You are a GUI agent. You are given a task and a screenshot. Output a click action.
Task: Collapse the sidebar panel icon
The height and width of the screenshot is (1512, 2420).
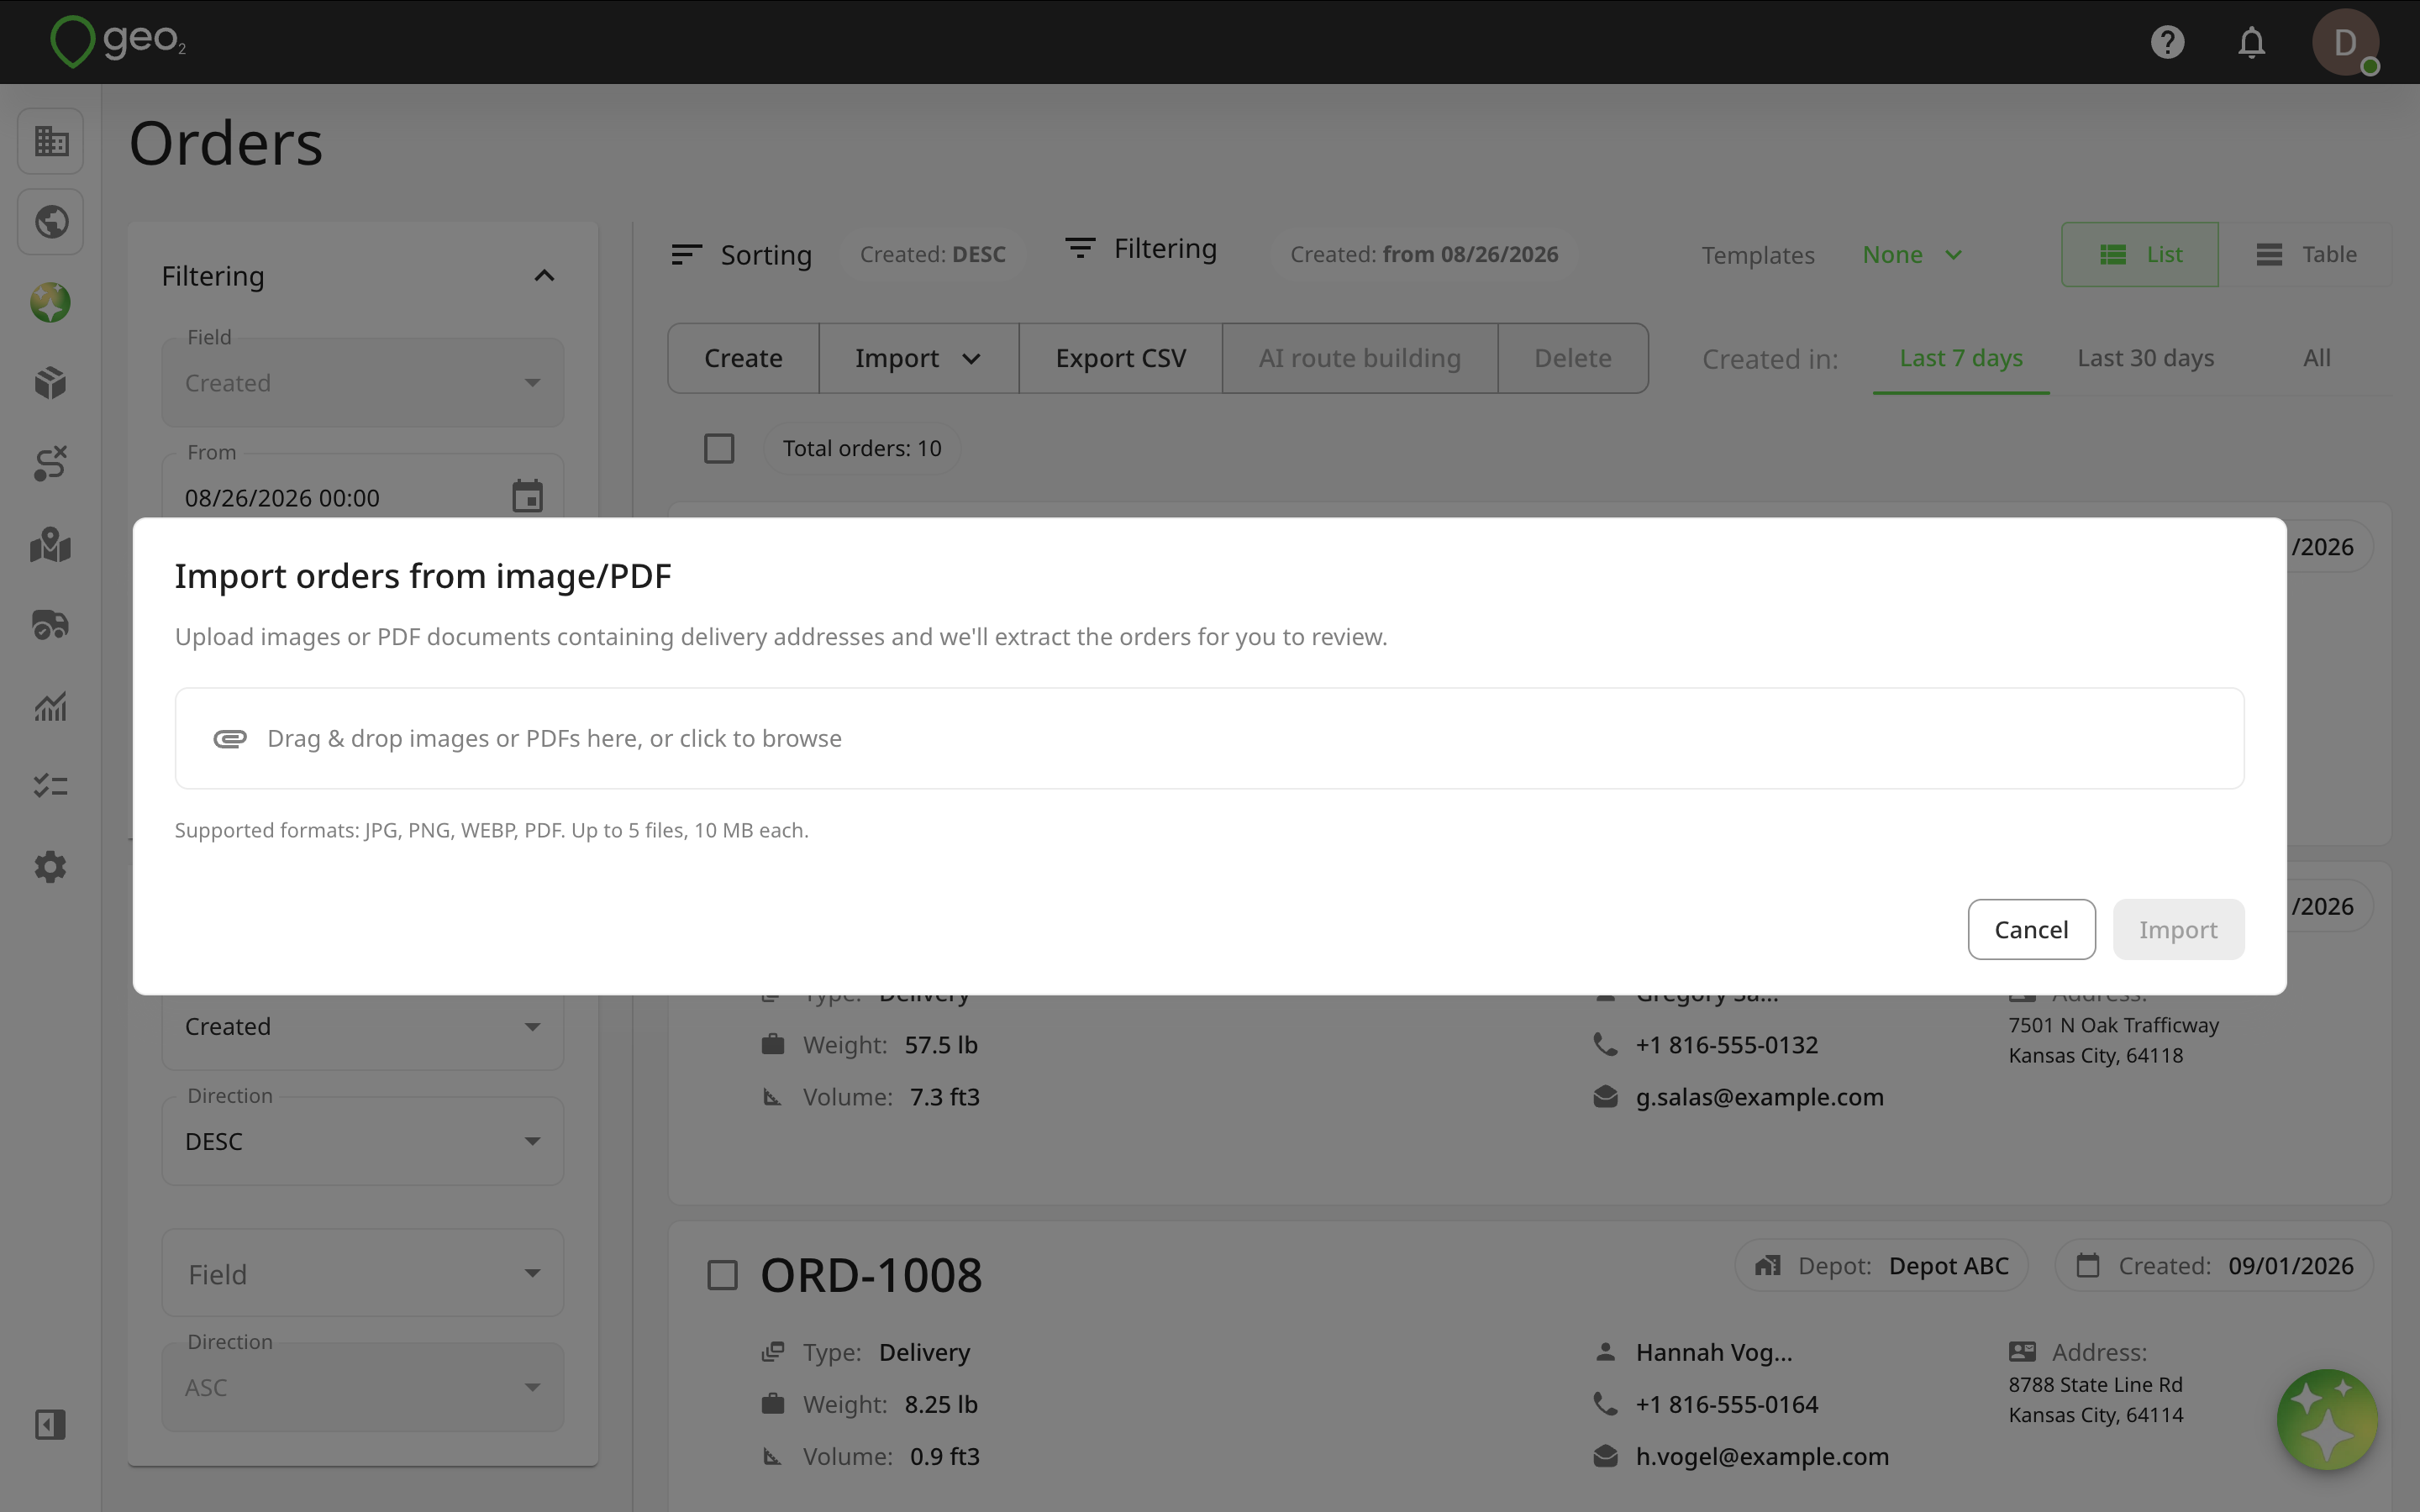click(51, 1424)
